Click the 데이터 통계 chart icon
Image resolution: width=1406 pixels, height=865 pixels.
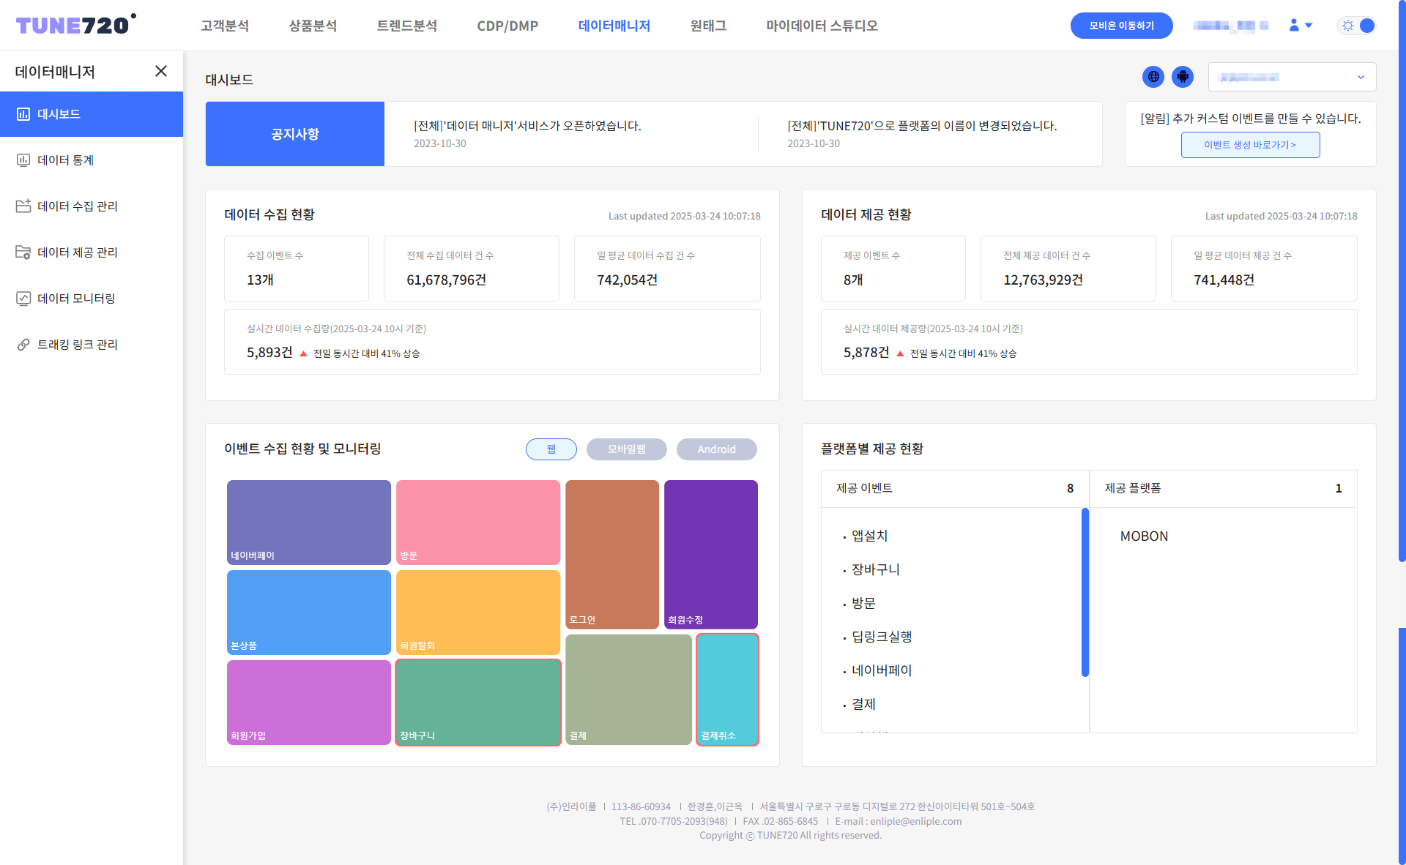pyautogui.click(x=23, y=160)
